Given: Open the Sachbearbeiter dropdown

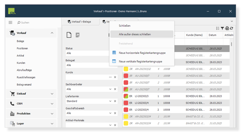Looking at the screenshot, I should (x=110, y=89).
